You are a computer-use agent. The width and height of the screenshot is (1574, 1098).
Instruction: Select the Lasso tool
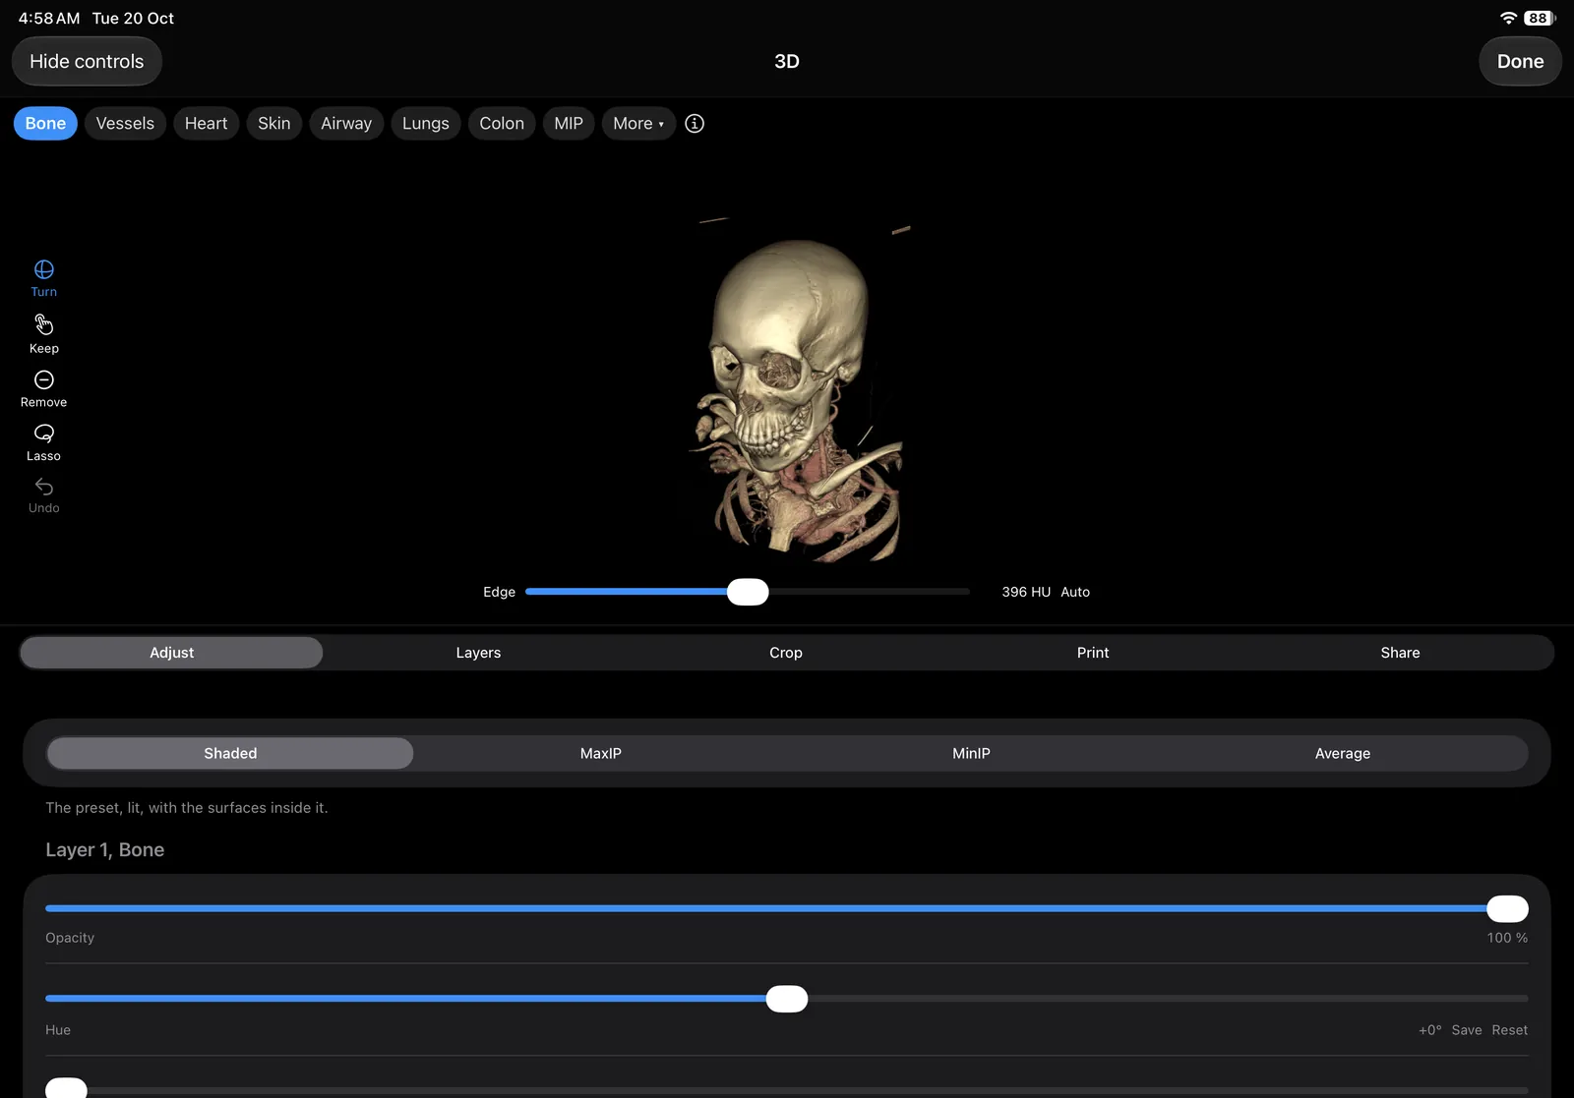point(43,442)
